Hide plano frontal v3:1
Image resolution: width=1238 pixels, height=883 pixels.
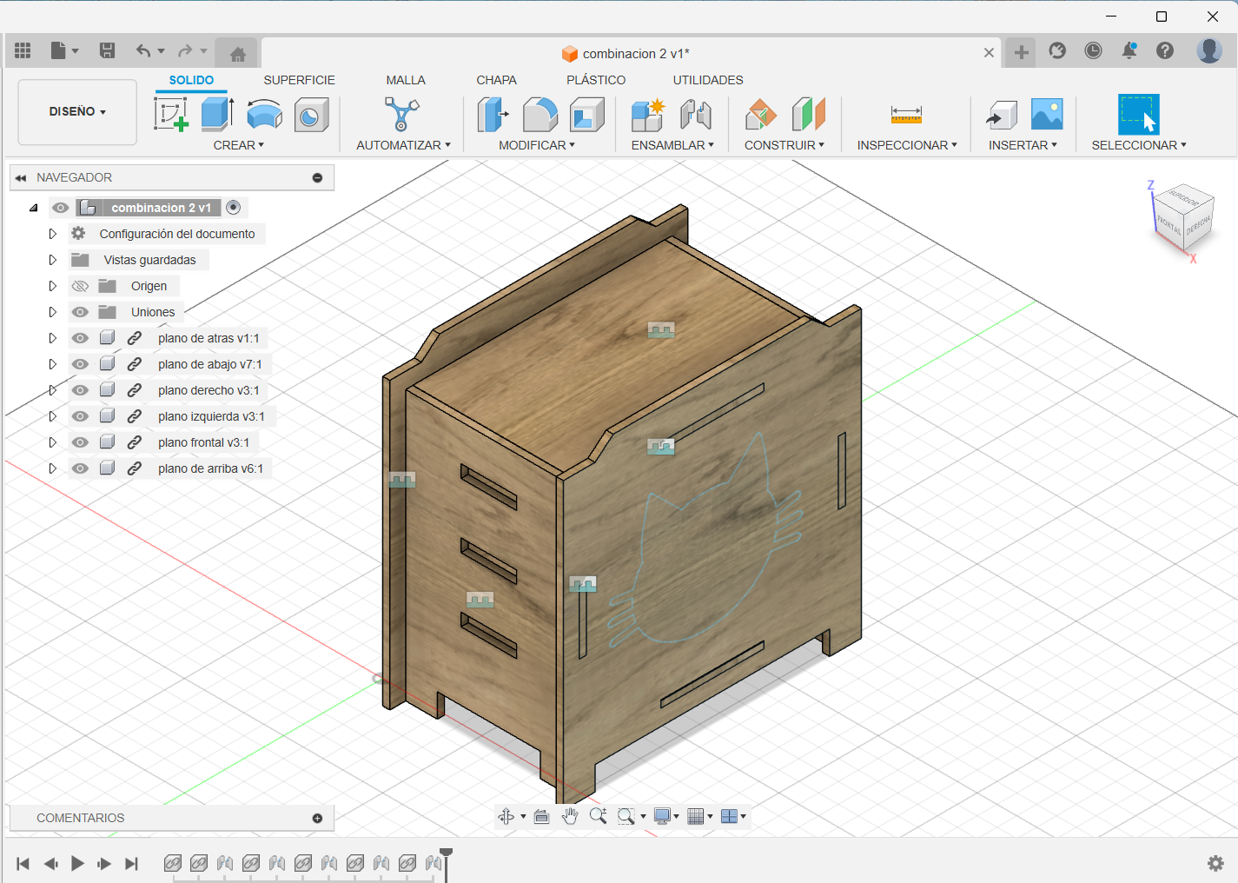[80, 442]
